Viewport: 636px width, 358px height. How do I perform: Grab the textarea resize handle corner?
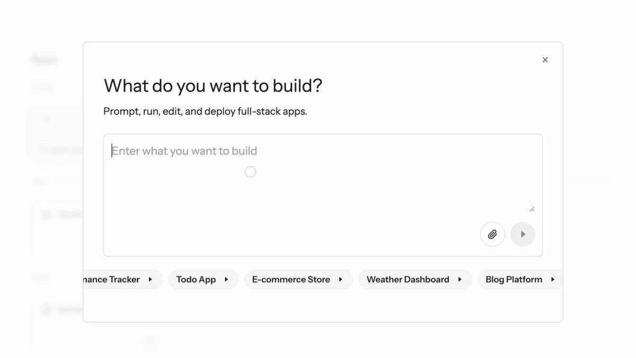(532, 209)
